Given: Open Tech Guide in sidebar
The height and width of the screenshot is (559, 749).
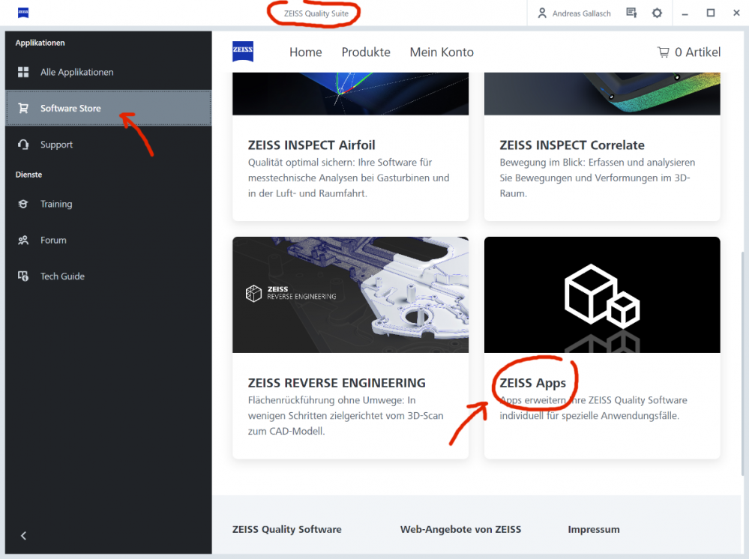Looking at the screenshot, I should (x=62, y=277).
